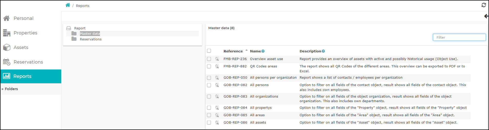This screenshot has width=489, height=130.
Task: Click the back arrow icon
Action: (486, 16)
